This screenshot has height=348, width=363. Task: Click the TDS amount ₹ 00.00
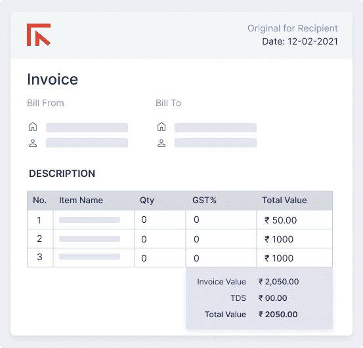pyautogui.click(x=272, y=298)
